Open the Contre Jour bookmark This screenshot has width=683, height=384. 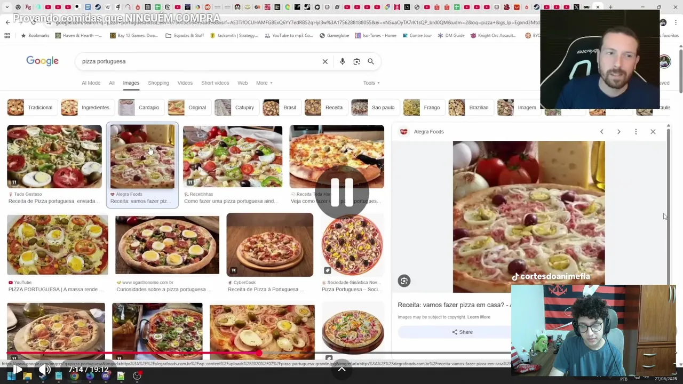pos(417,36)
